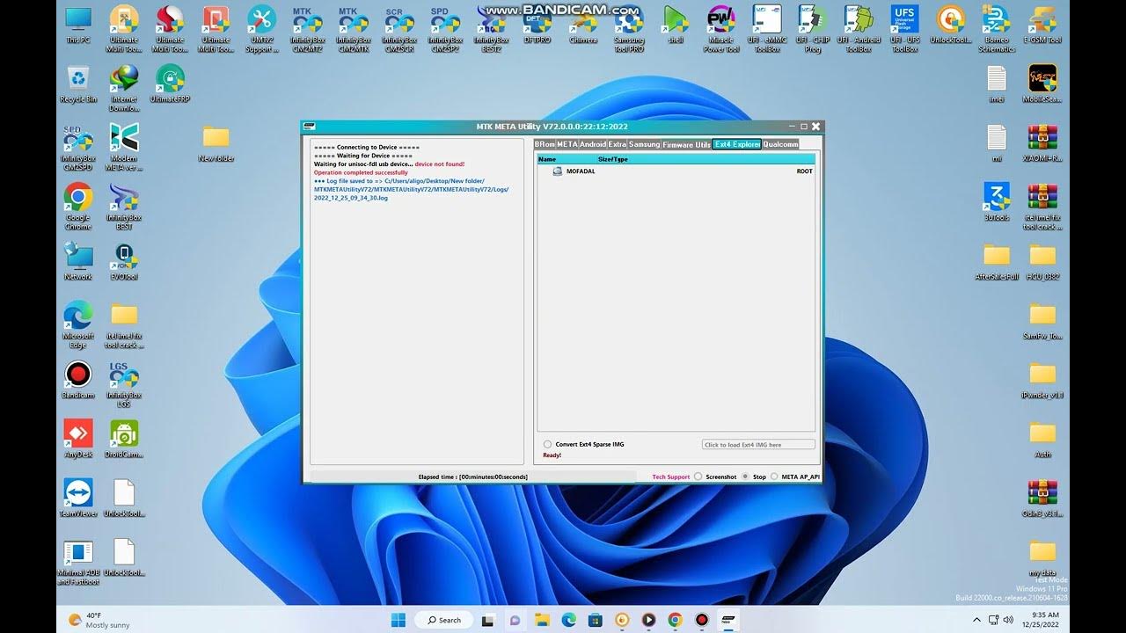
Task: Open the MobileSea desktop shortcut
Action: pos(1042,84)
